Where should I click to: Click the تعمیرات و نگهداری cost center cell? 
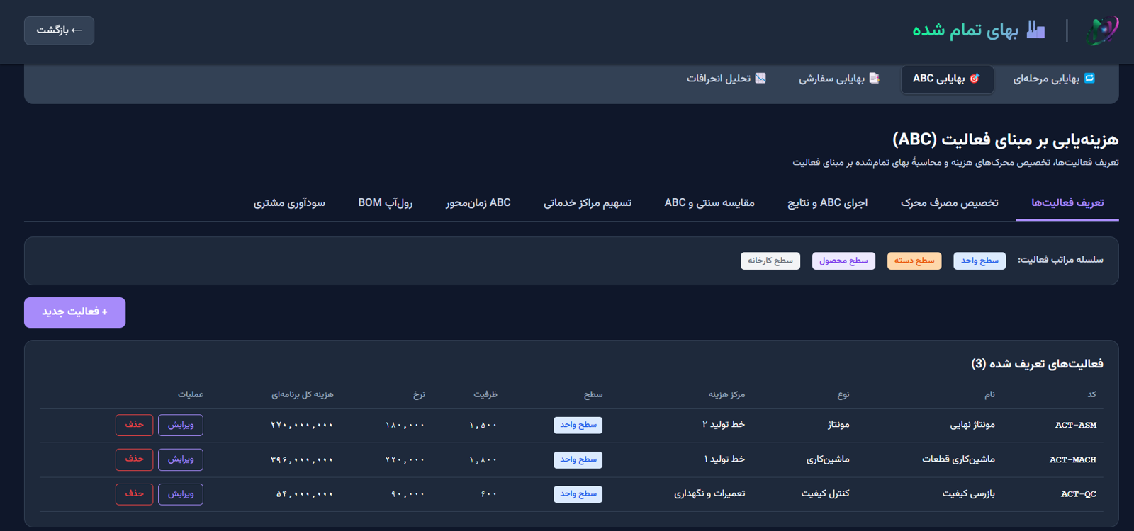coord(709,494)
